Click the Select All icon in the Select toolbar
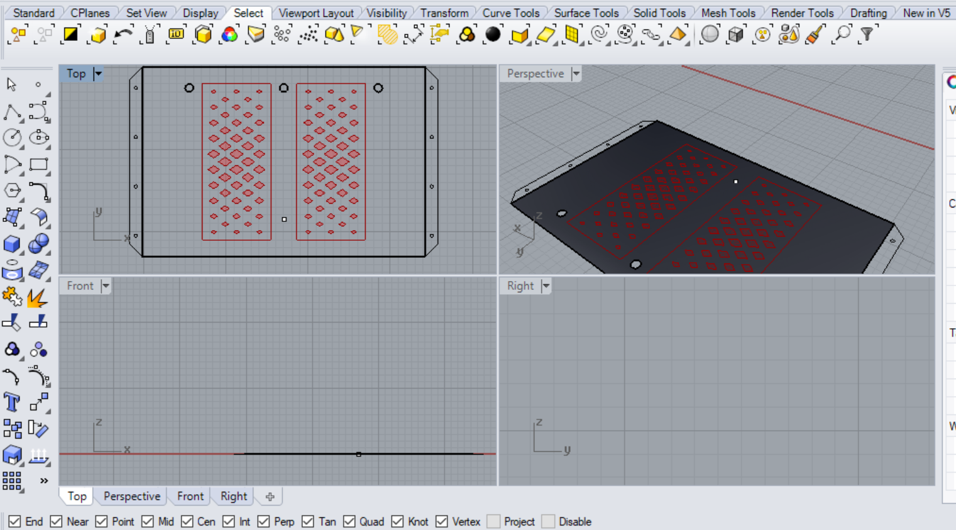956x530 pixels. click(x=18, y=35)
